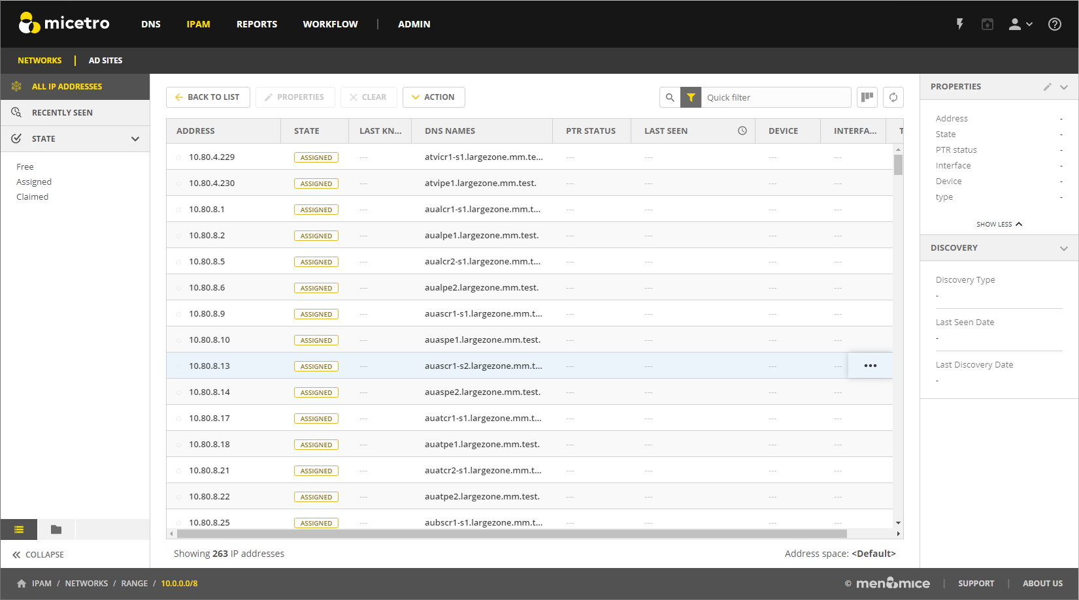Focus the Quick filter input field
The image size is (1079, 600).
click(x=775, y=97)
